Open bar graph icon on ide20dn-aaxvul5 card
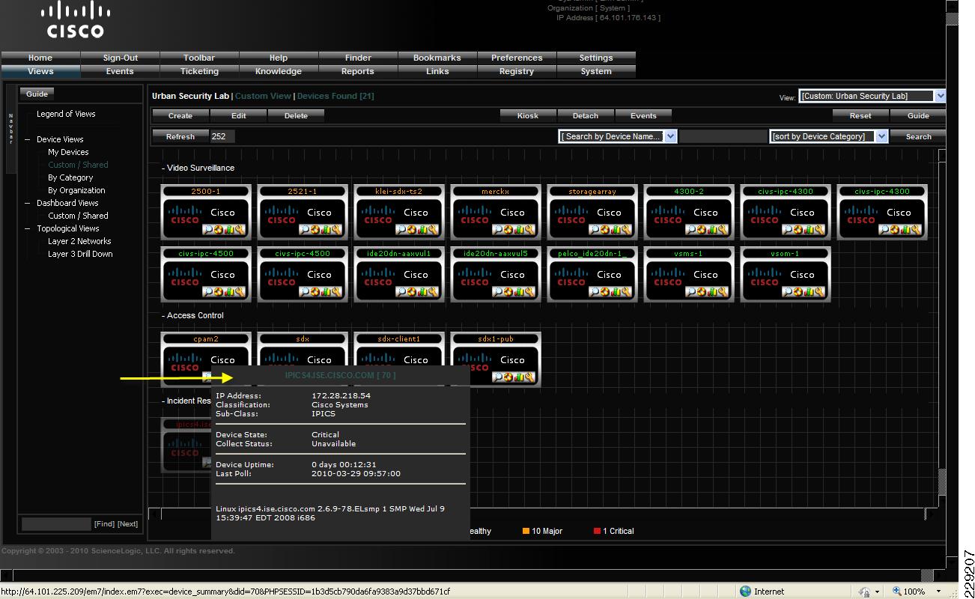Screen dimensions: 975x599 tap(519, 291)
